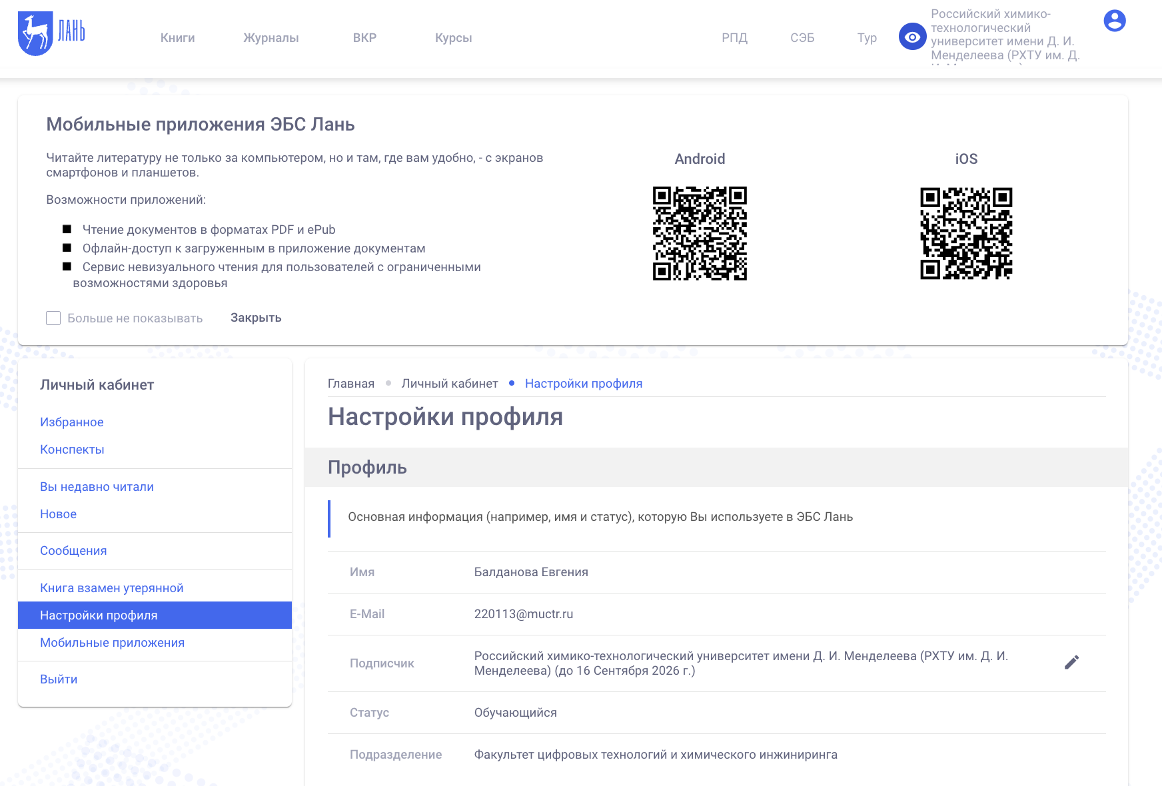Open Избранное in the sidebar
This screenshot has width=1162, height=786.
coord(72,422)
